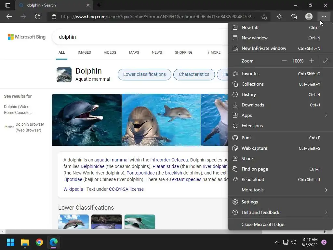Viewport: 333px width, 250px height.
Task: Follow the aquatic mammal link
Action: (111, 160)
